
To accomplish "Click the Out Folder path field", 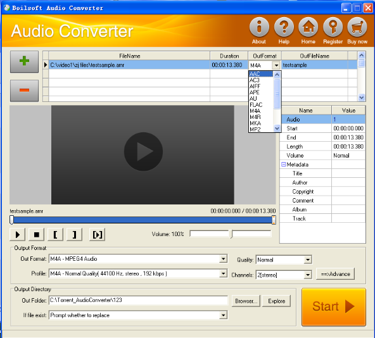I will [x=138, y=300].
